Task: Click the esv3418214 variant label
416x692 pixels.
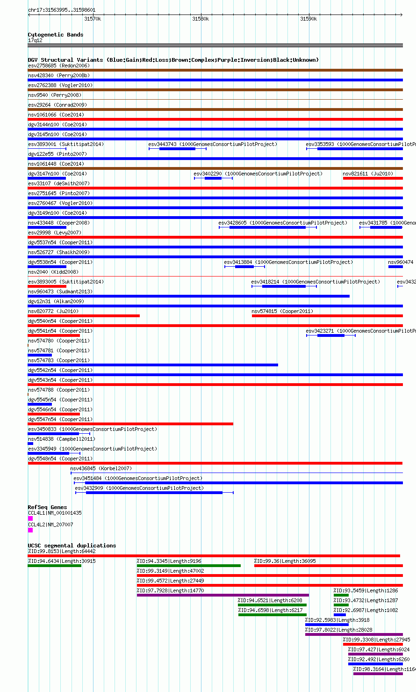Action: click(x=316, y=282)
